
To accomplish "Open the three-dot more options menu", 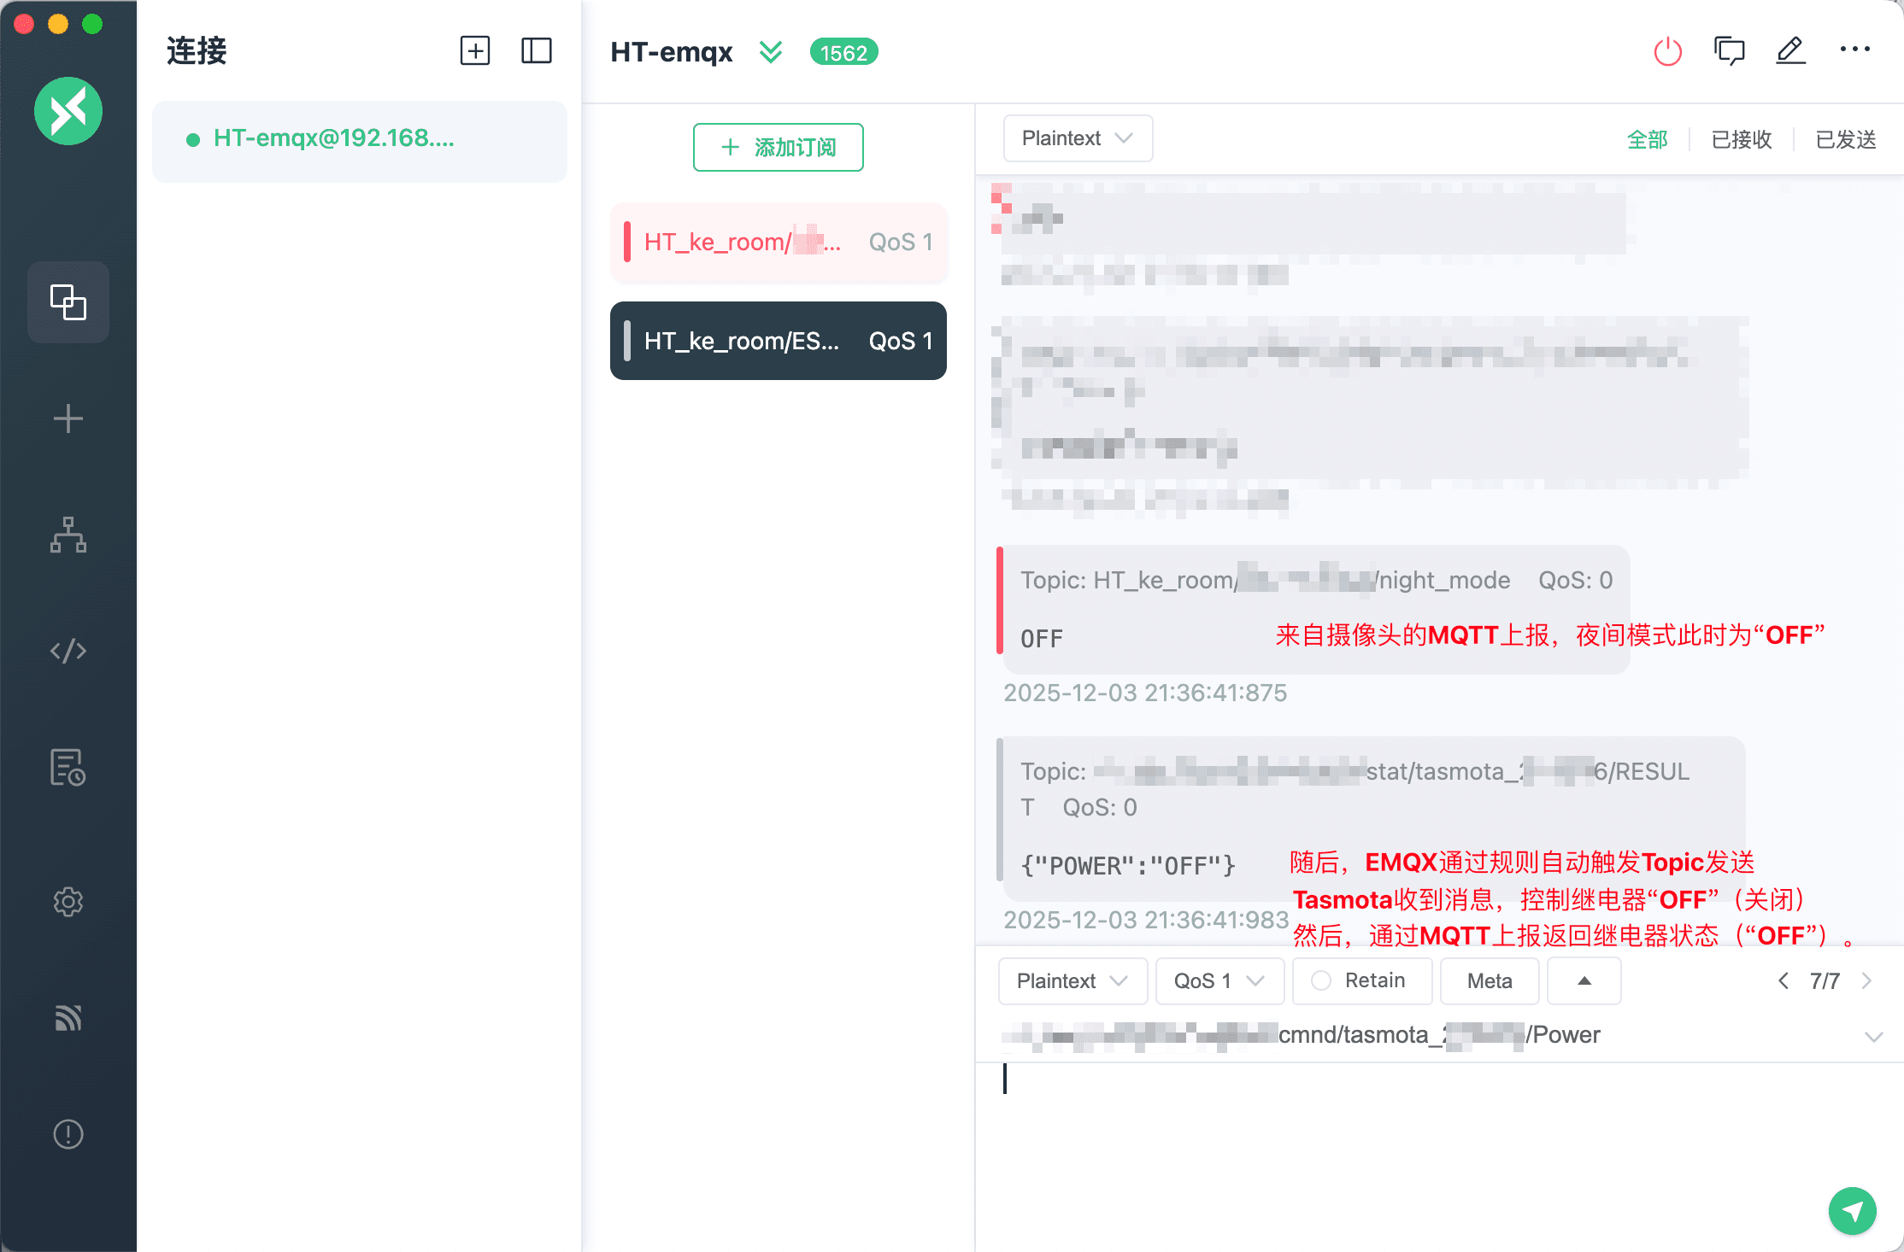I will tap(1854, 50).
